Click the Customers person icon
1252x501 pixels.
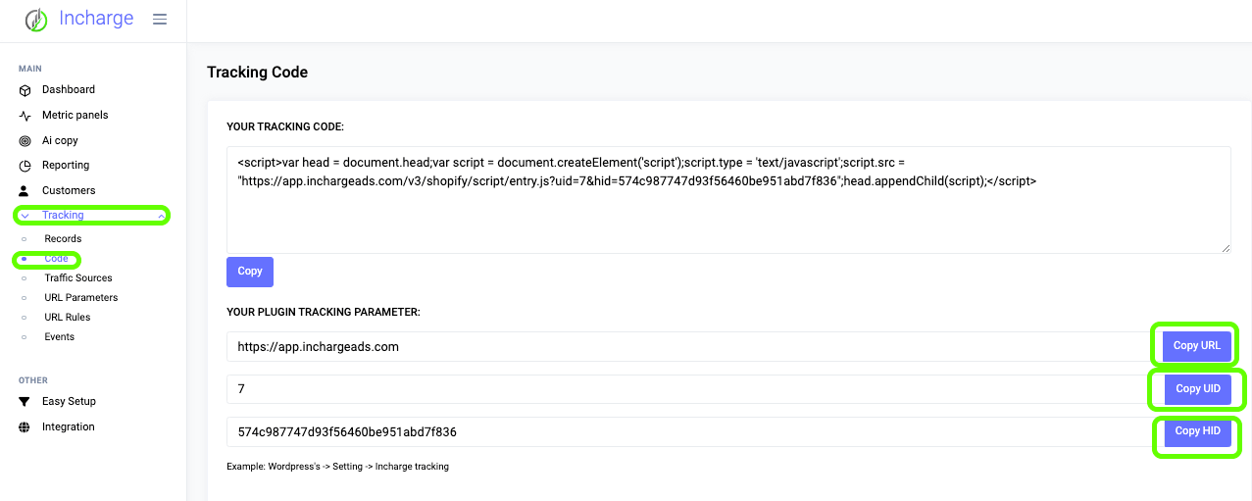point(25,191)
